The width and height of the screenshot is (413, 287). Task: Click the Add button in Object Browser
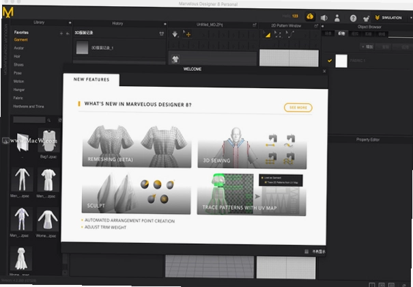(368, 46)
